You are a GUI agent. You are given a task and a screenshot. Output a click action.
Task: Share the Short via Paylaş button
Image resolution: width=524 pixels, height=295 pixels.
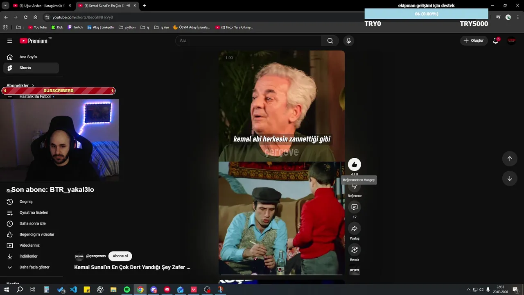pos(355,229)
